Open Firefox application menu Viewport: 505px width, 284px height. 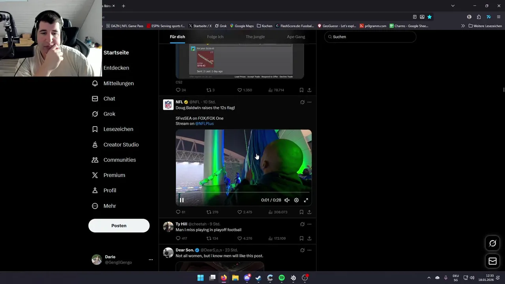click(x=499, y=17)
